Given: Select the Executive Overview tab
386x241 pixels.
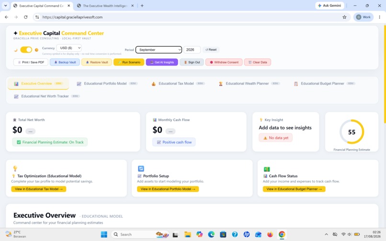Looking at the screenshot, I should tap(38, 84).
